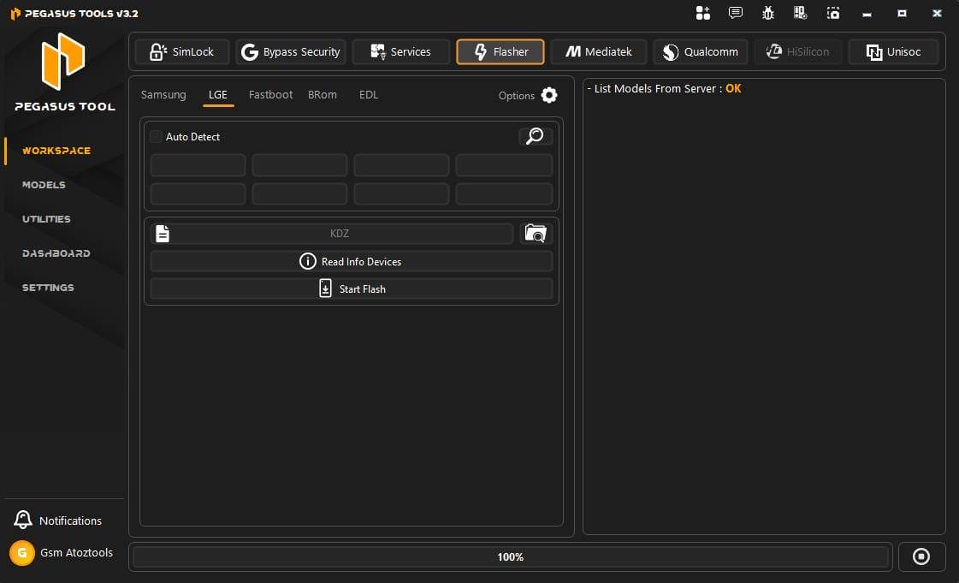Click Read Info Devices
This screenshot has height=583, width=959.
pos(351,261)
